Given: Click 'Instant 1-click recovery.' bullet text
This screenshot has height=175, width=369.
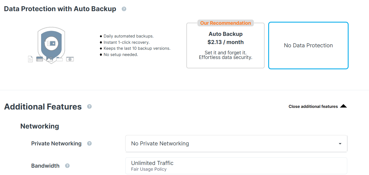Looking at the screenshot, I should [x=127, y=42].
